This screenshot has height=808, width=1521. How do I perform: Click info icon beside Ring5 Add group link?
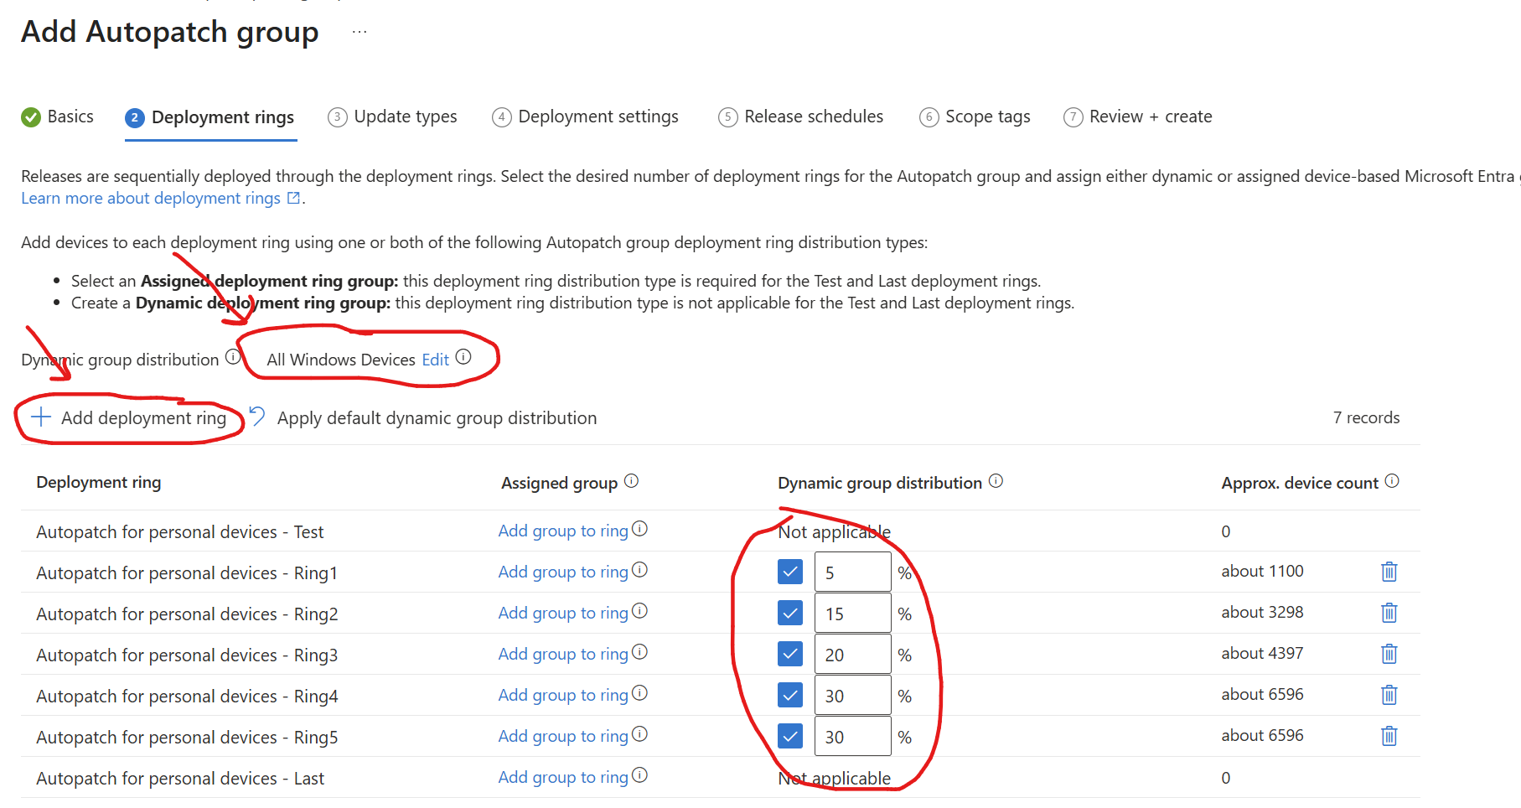(639, 734)
